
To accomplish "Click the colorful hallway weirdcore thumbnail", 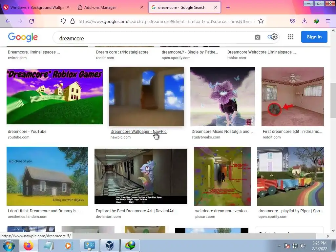I will pyautogui.click(x=222, y=176).
